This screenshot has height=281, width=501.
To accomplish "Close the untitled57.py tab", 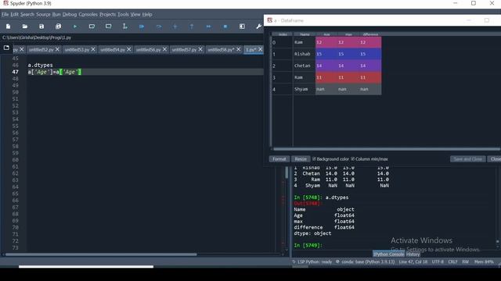I will (x=200, y=49).
